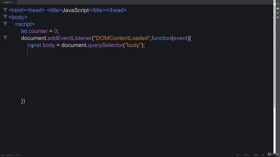The image size is (280, 157).
Task: Click "querySelector" method name
Action: coord(105,45)
